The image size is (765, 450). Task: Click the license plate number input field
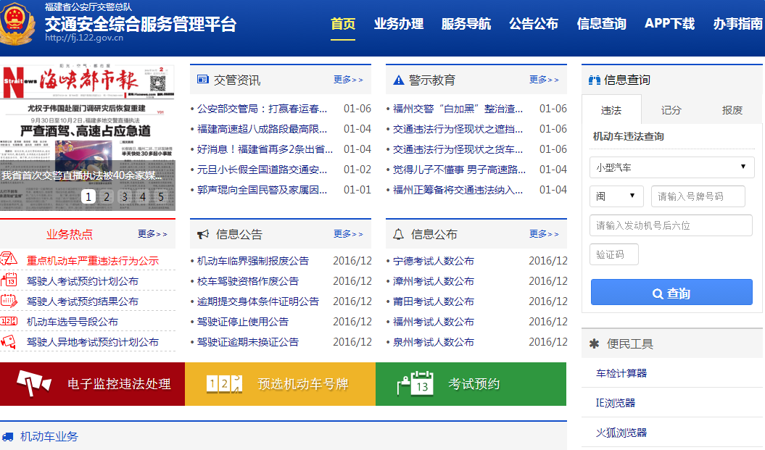tap(698, 196)
